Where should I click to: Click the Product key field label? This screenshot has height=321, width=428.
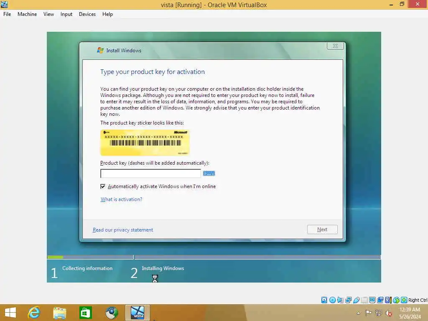click(x=155, y=163)
